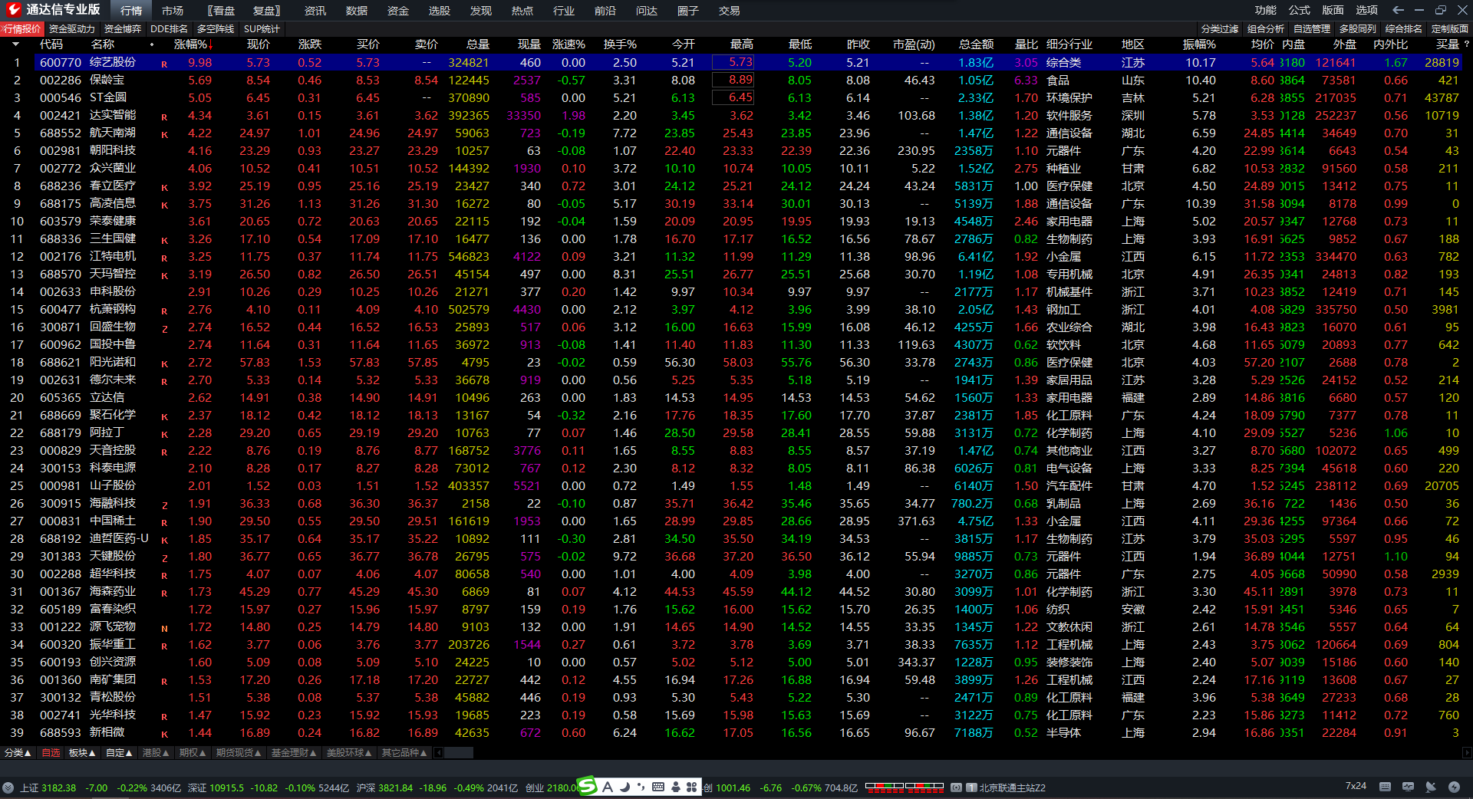Screen dimensions: 1473x799
Task: Switch to the DDE排名 tab
Action: [x=169, y=29]
